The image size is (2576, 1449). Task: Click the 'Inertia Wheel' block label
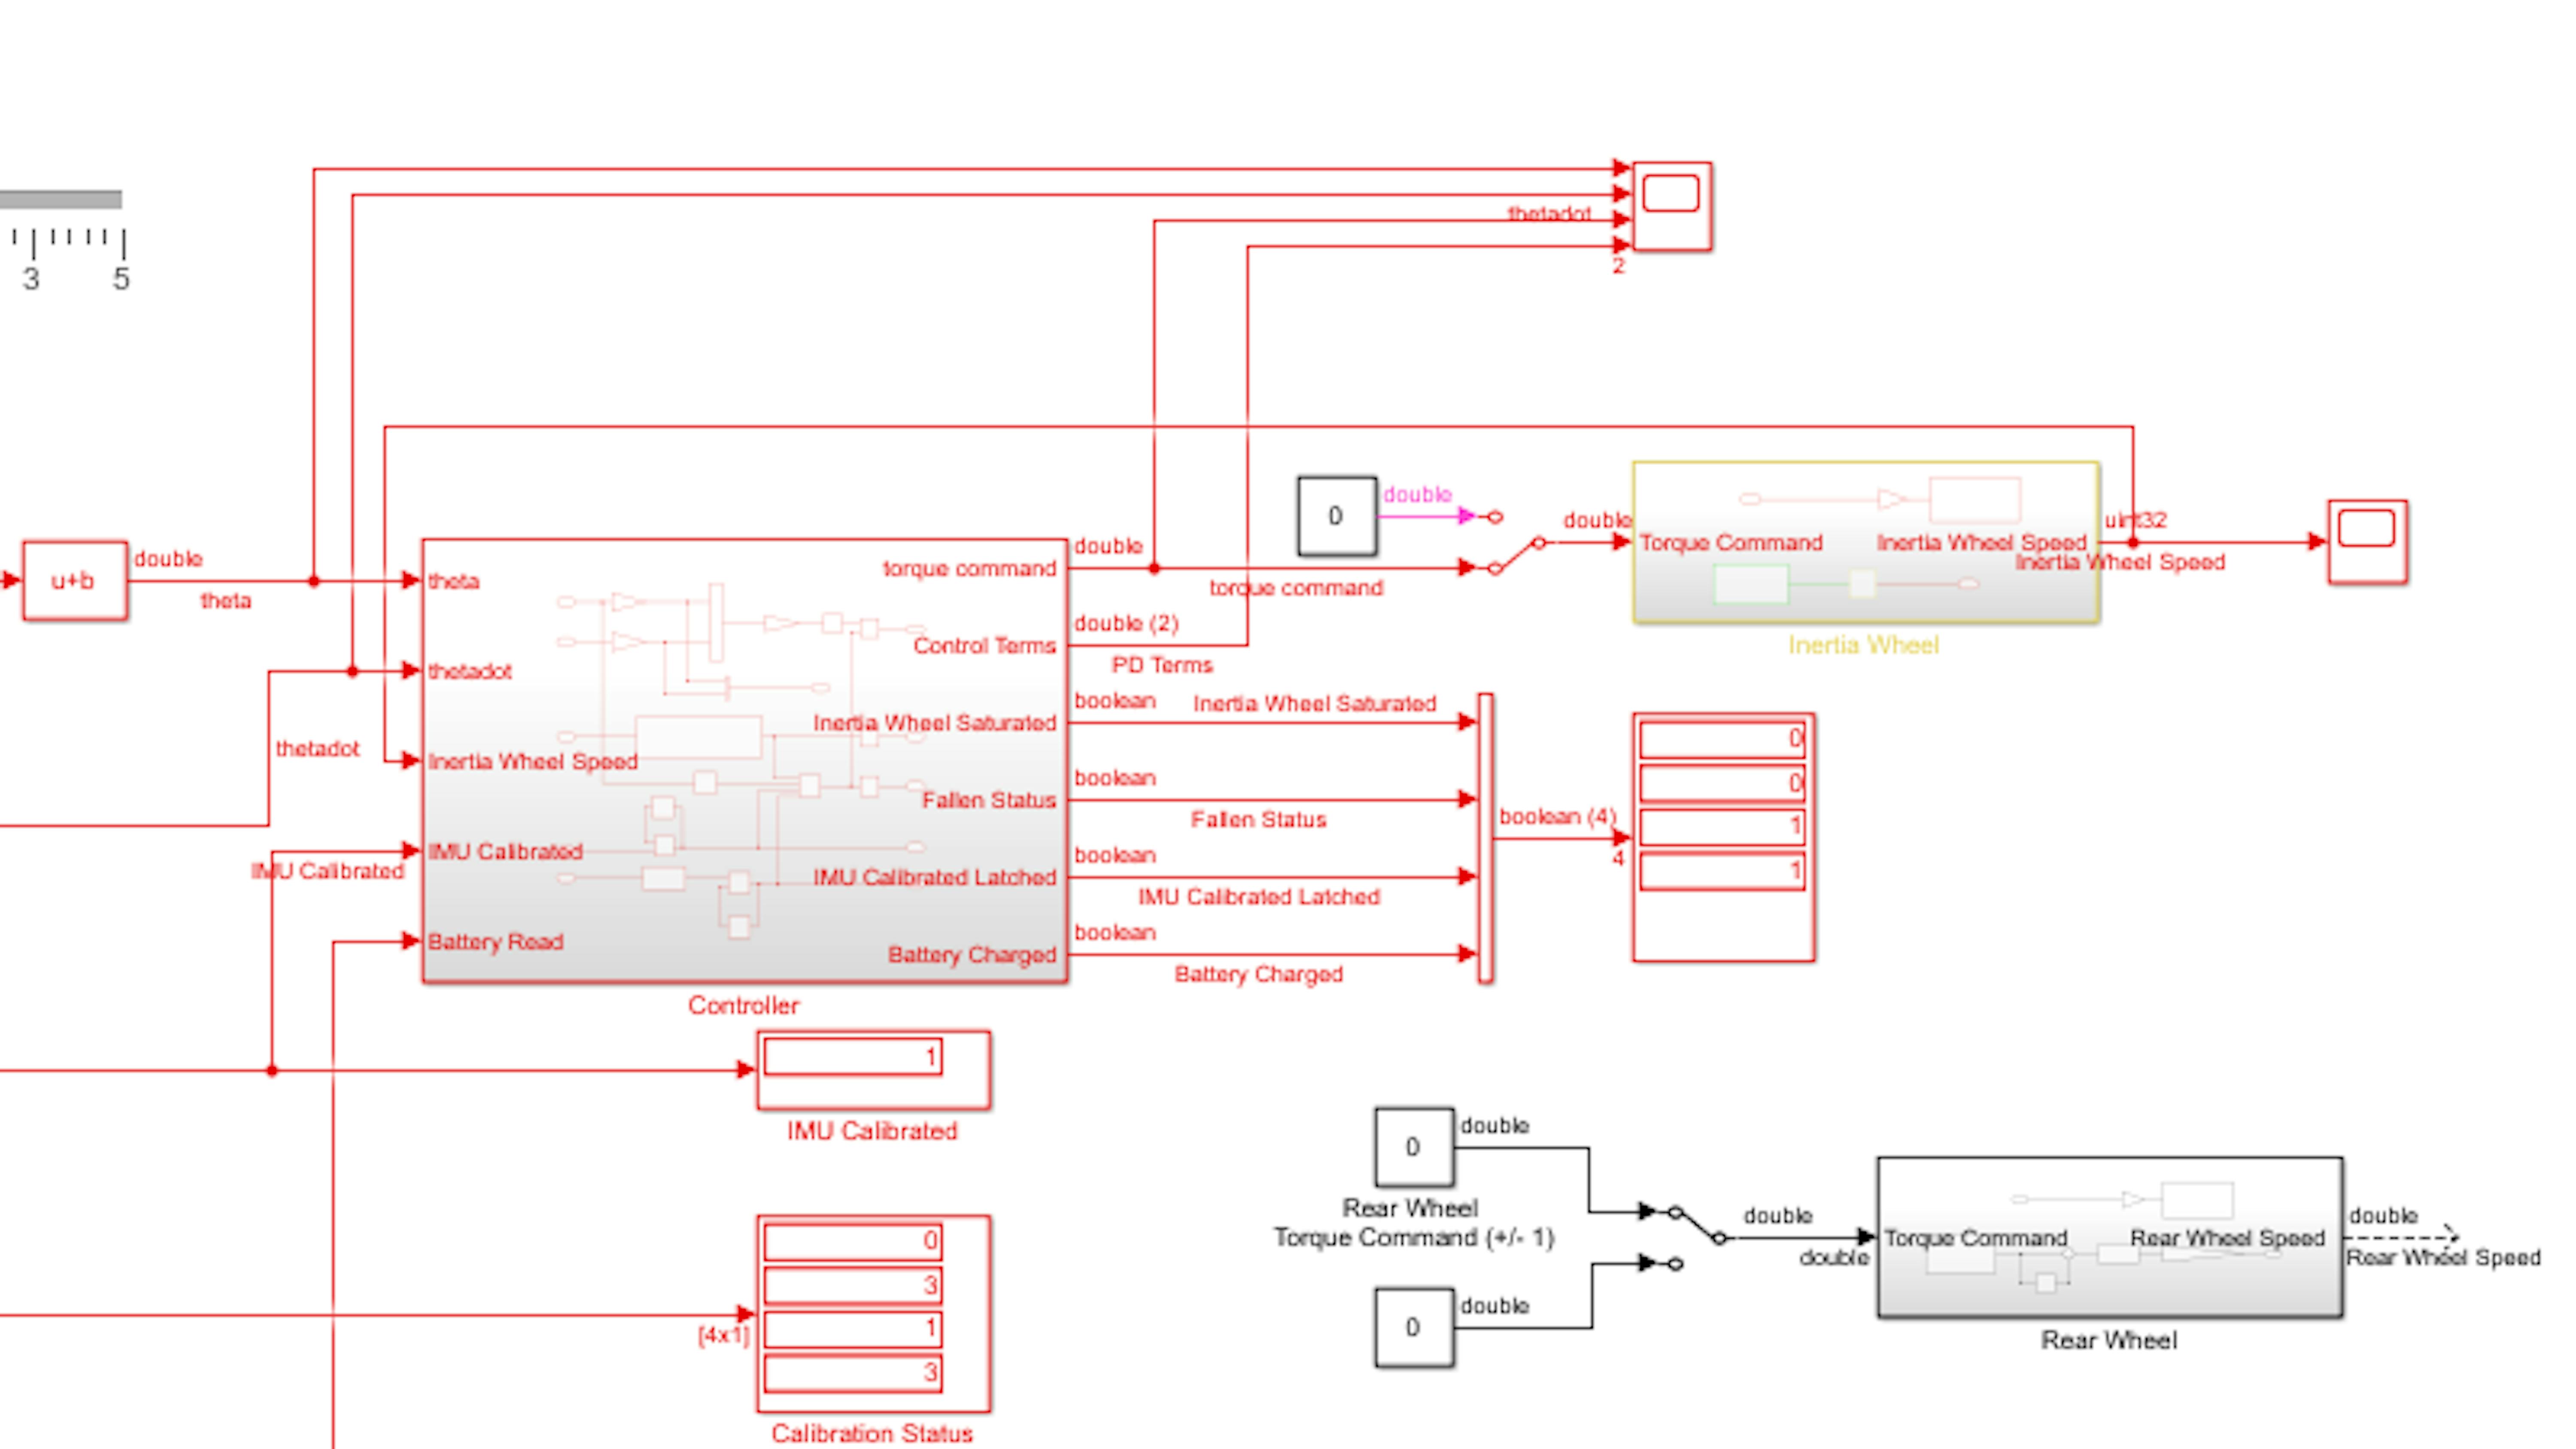point(1864,645)
